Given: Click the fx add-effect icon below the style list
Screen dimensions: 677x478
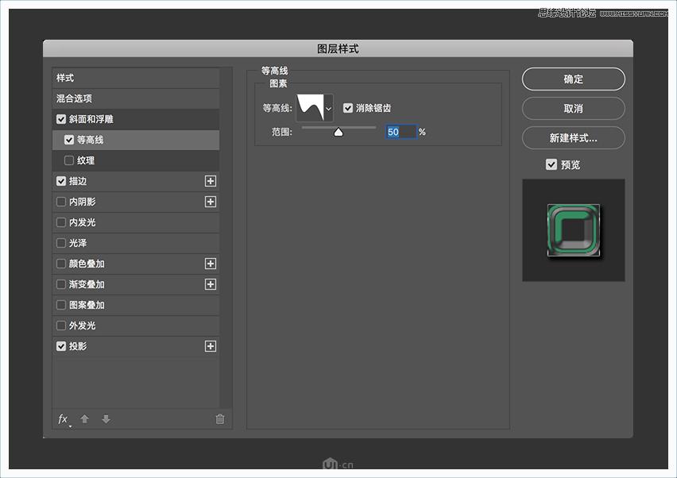Looking at the screenshot, I should click(64, 419).
